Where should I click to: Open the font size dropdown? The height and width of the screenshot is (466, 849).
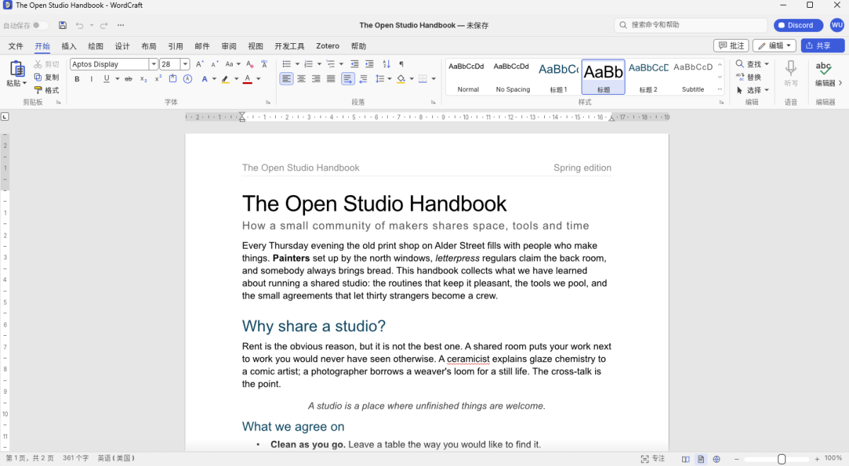[x=185, y=64]
